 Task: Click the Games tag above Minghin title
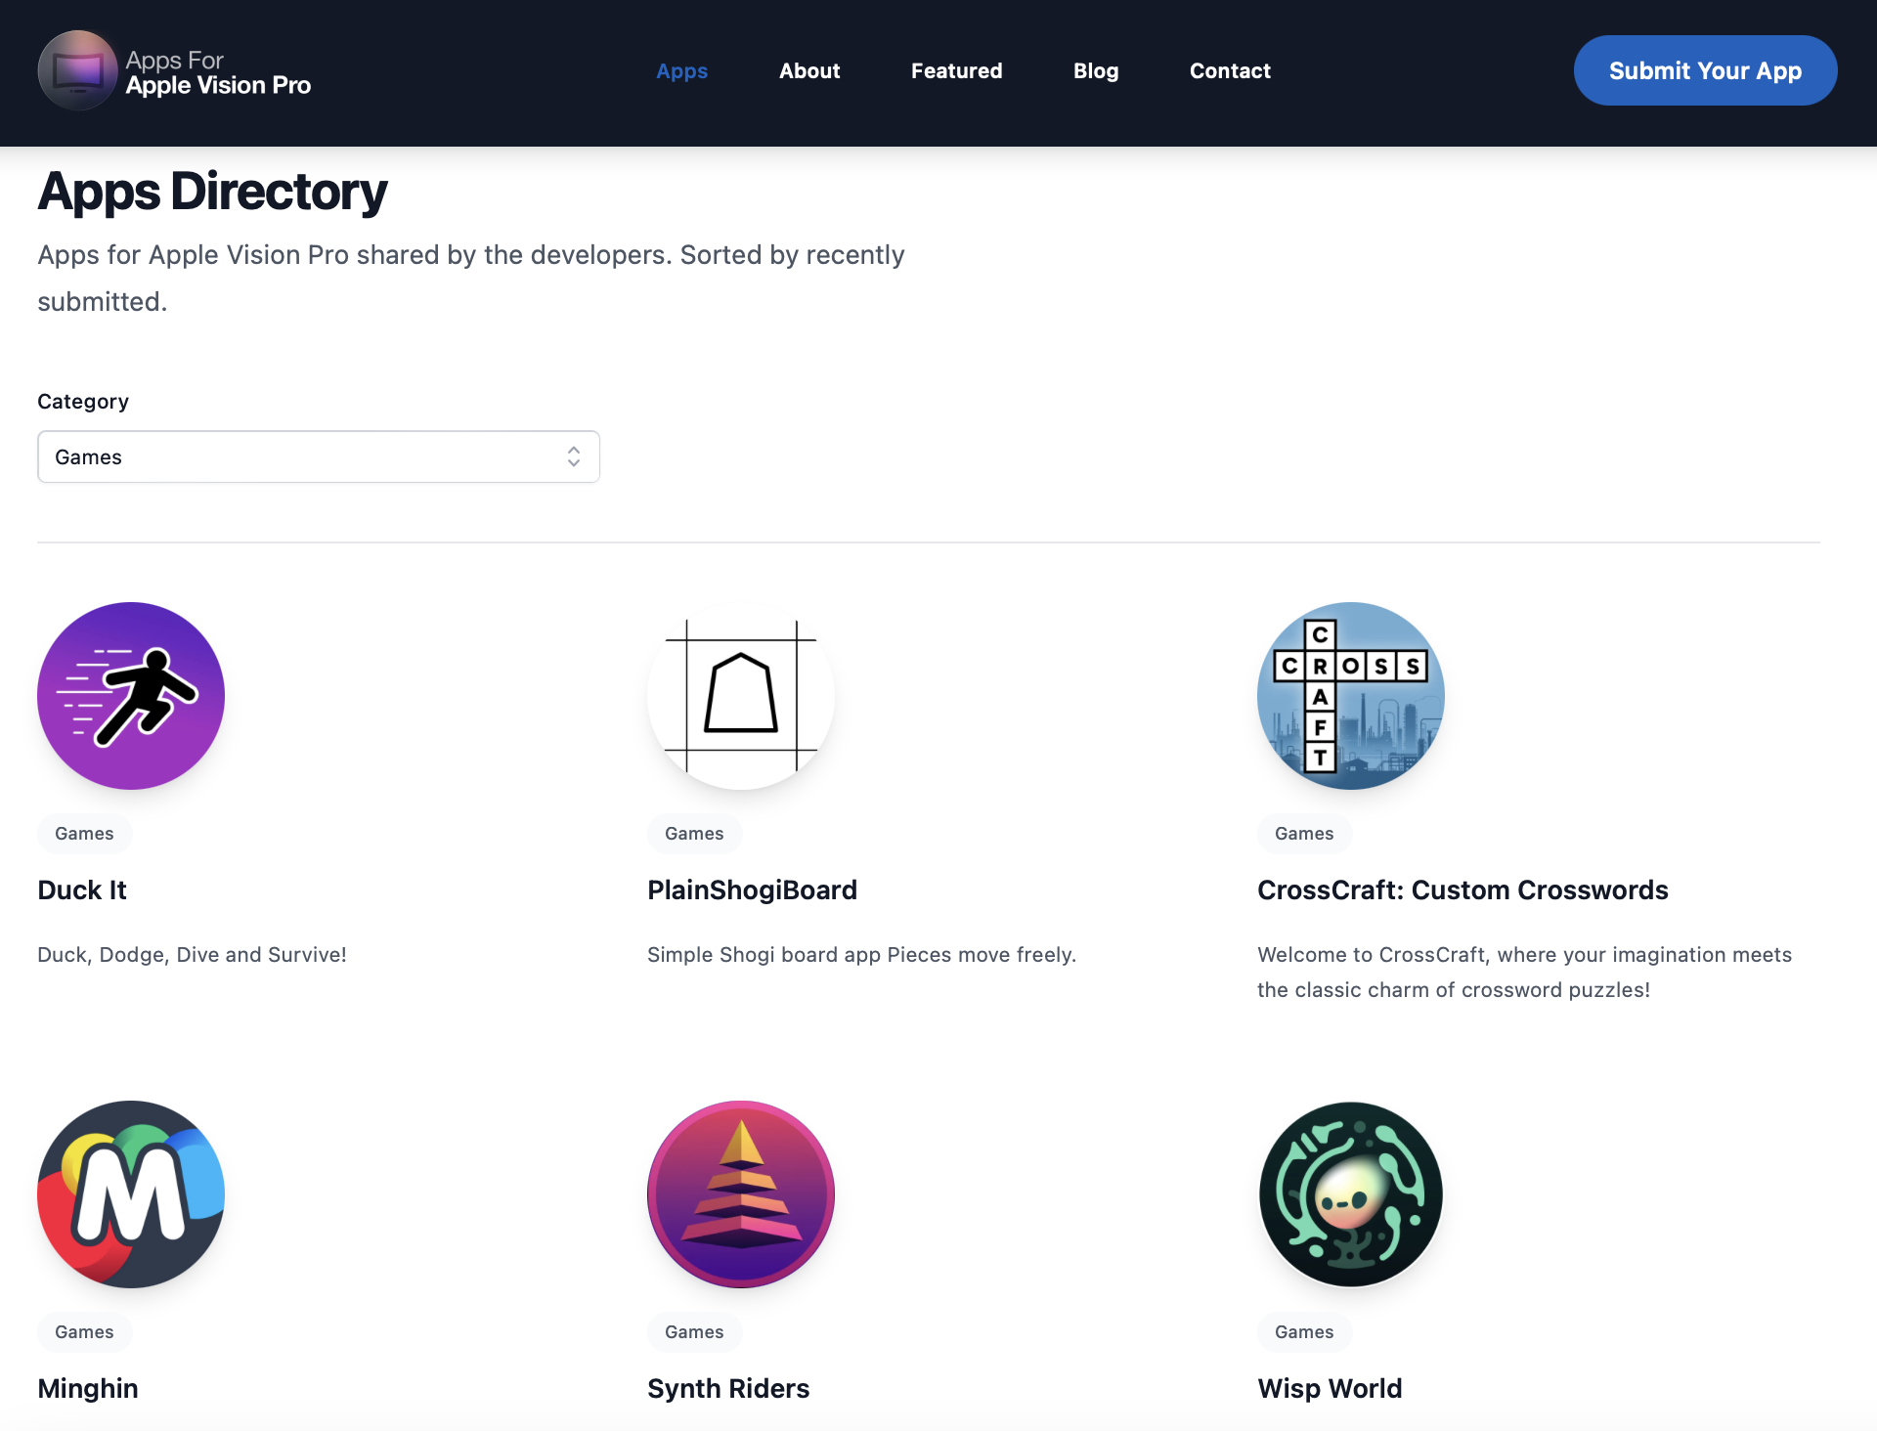pos(84,1332)
